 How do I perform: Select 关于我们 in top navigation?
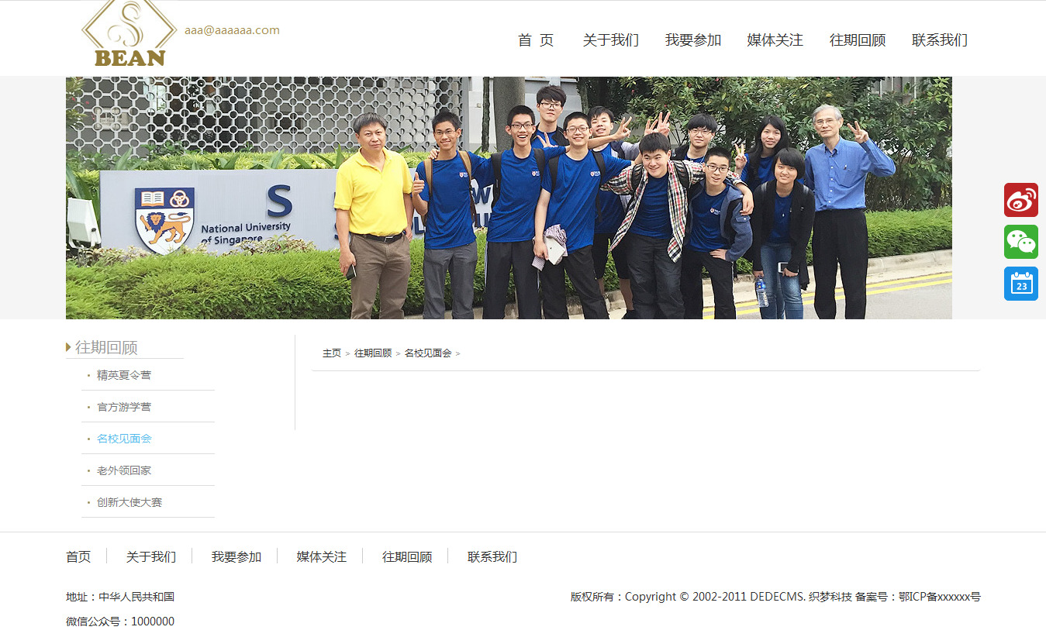(610, 40)
